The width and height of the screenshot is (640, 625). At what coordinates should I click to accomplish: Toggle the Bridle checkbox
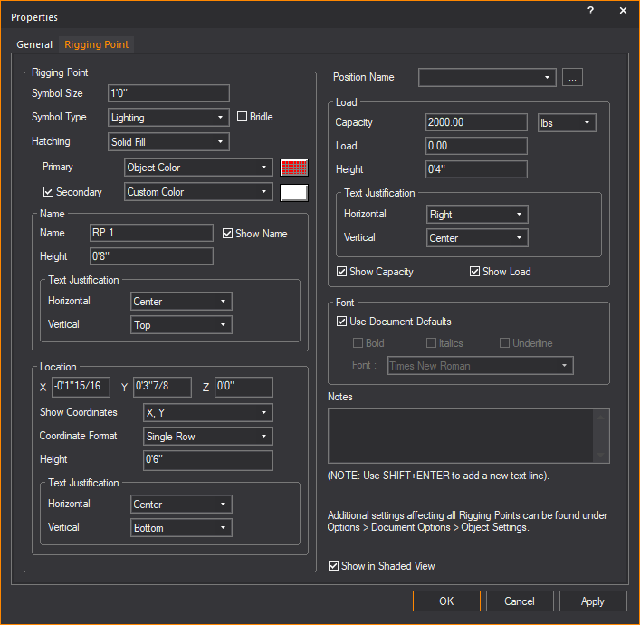pos(243,117)
